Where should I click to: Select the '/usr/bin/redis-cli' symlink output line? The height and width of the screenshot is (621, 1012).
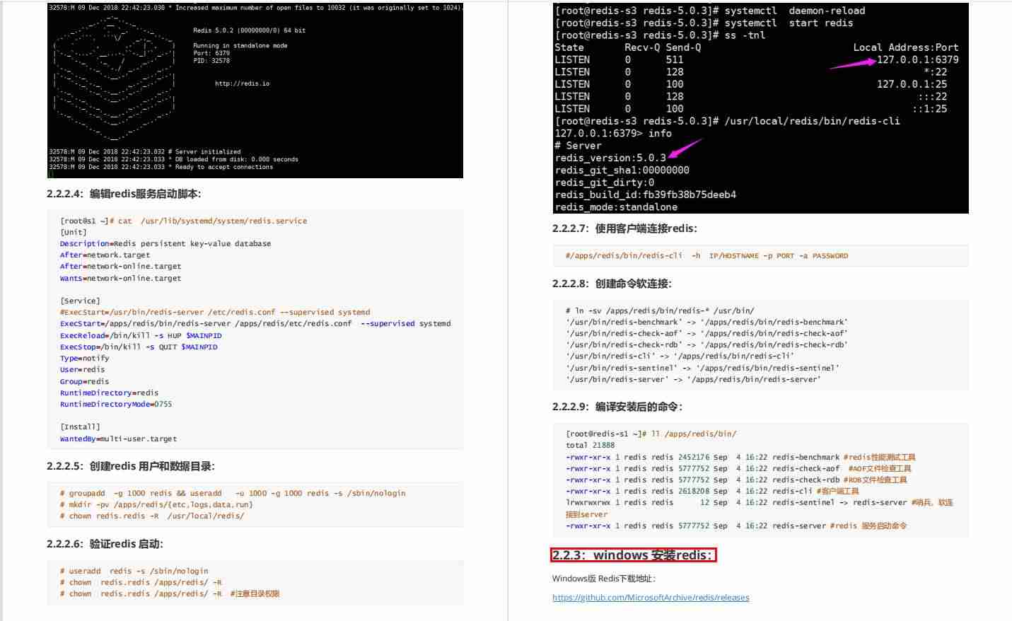coord(680,356)
